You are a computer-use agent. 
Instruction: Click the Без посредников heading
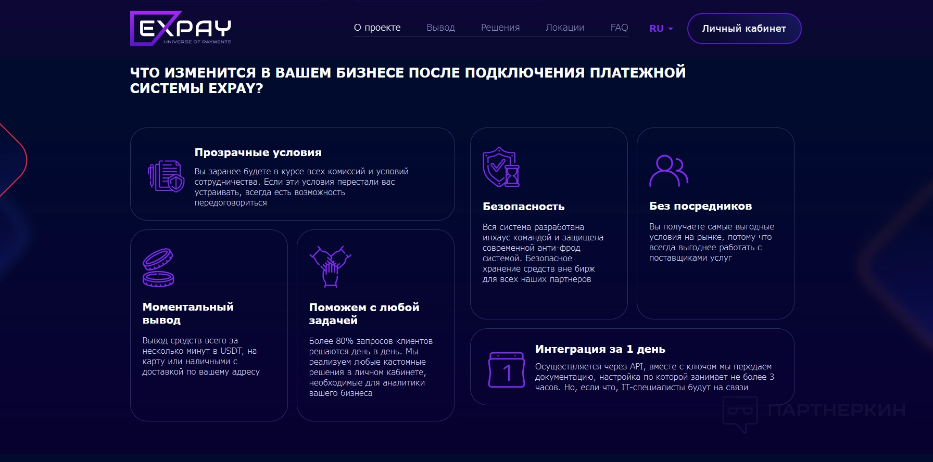701,206
